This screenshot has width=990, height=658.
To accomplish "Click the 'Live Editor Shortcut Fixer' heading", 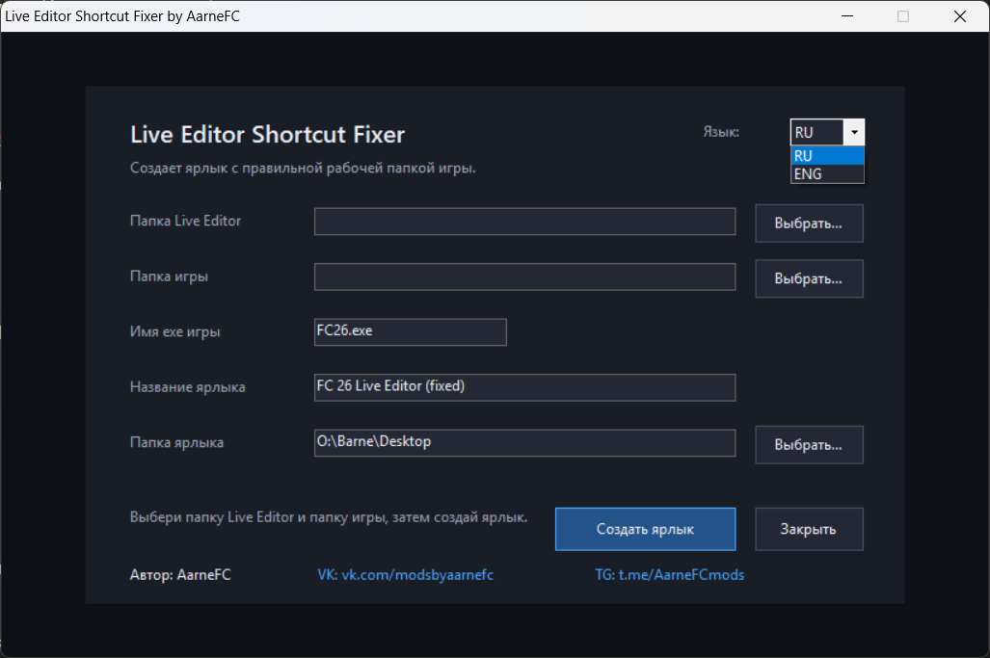I will [267, 134].
